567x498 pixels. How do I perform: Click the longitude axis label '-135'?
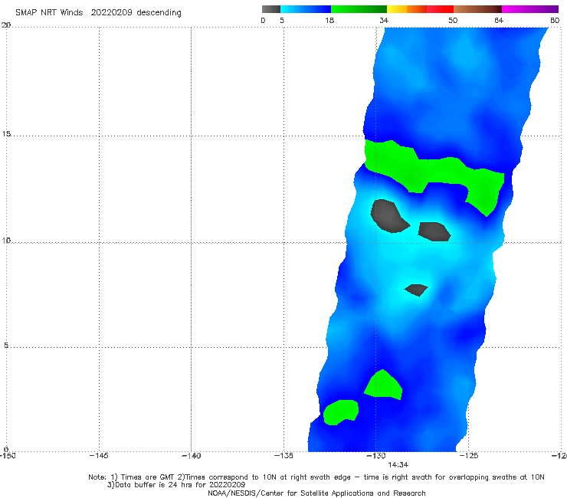(283, 456)
